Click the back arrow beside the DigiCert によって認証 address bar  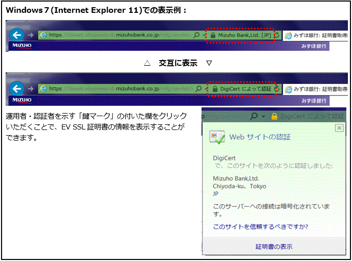pos(17,89)
